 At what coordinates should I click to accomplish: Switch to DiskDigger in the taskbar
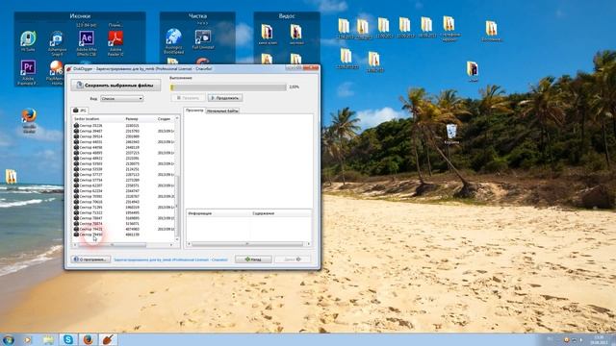[x=108, y=339]
